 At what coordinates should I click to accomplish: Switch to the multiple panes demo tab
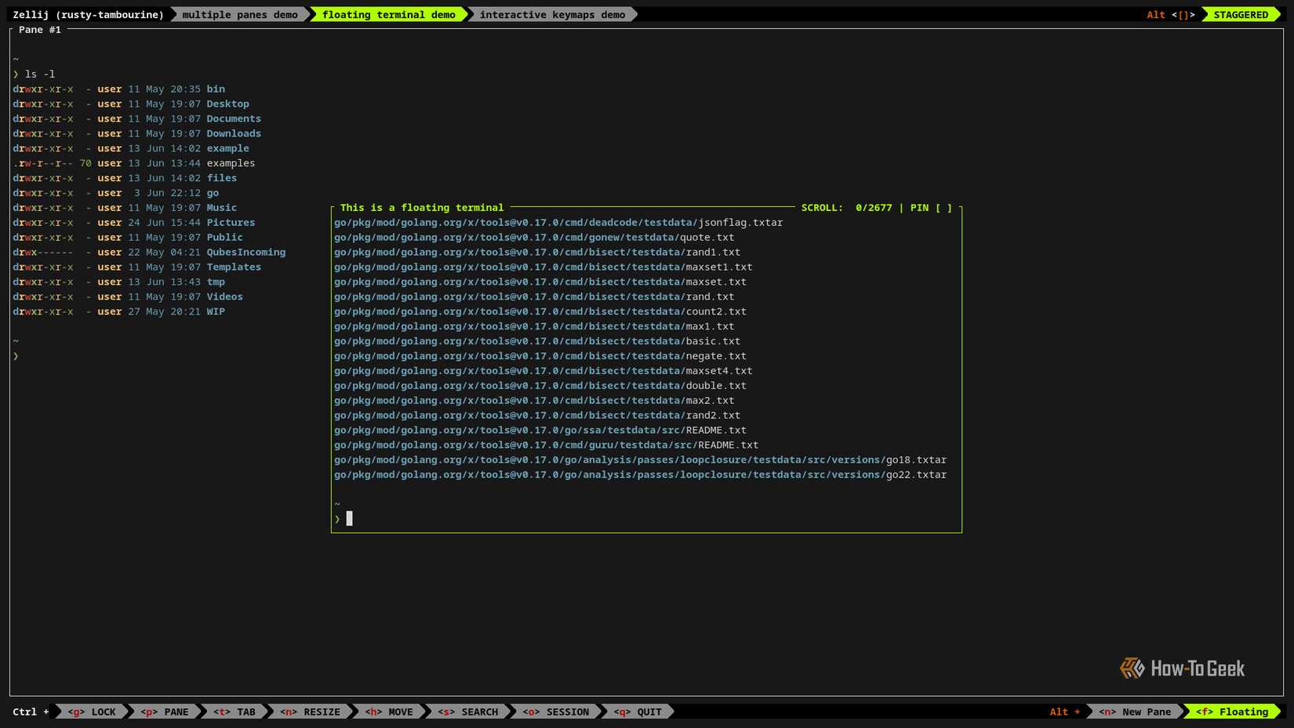pyautogui.click(x=239, y=14)
